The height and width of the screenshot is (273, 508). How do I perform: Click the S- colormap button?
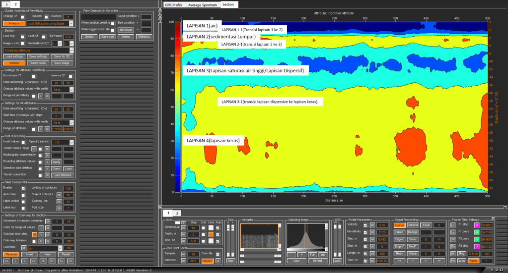pos(62,260)
